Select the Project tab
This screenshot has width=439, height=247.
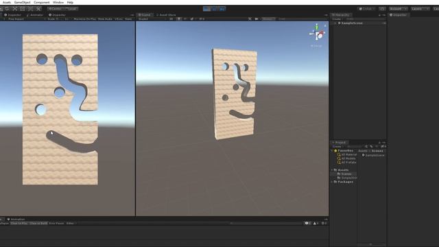pos(339,143)
